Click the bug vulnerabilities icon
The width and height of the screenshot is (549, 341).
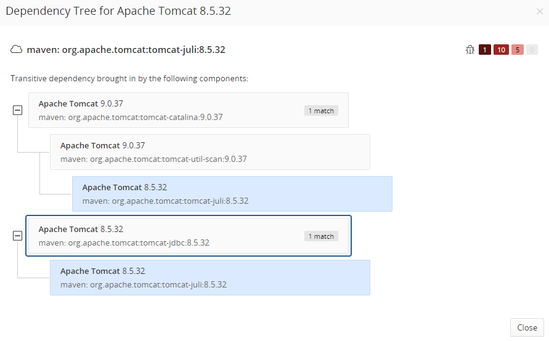pyautogui.click(x=470, y=50)
